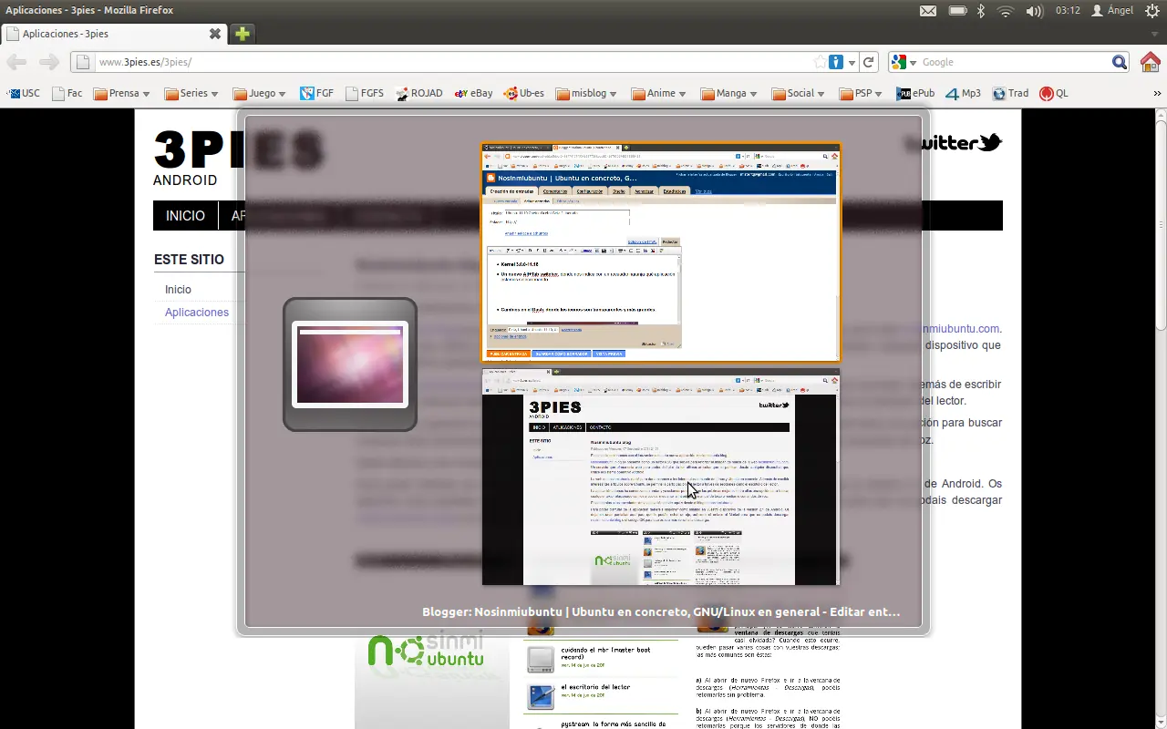1167x729 pixels.
Task: Select the 3pies window preview thumbnail
Action: (x=661, y=477)
